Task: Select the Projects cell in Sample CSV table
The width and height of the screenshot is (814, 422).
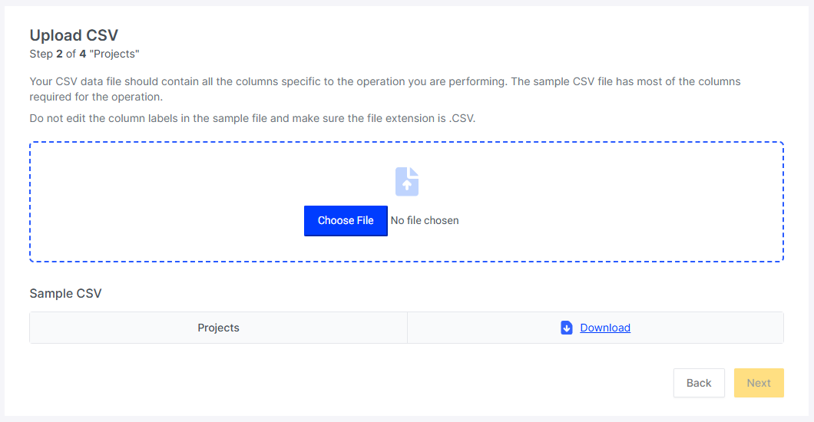Action: (219, 328)
